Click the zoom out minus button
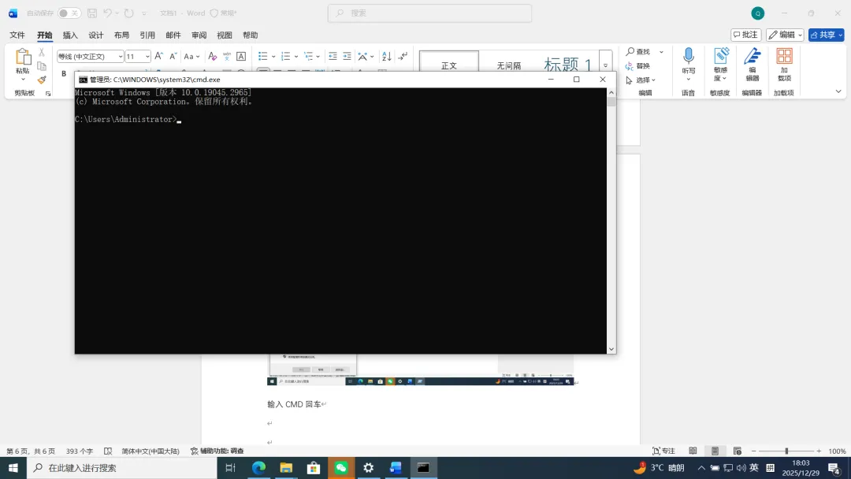Viewport: 851px width, 479px height. (x=753, y=451)
